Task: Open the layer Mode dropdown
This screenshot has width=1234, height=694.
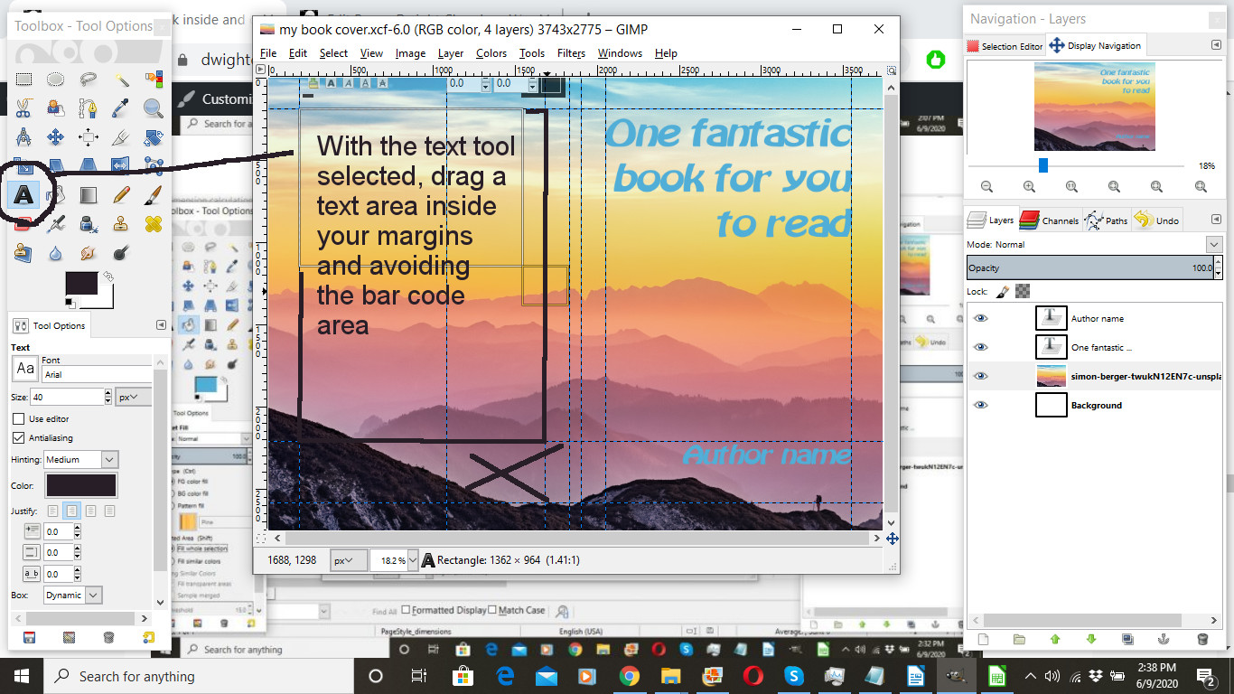Action: (x=1093, y=245)
